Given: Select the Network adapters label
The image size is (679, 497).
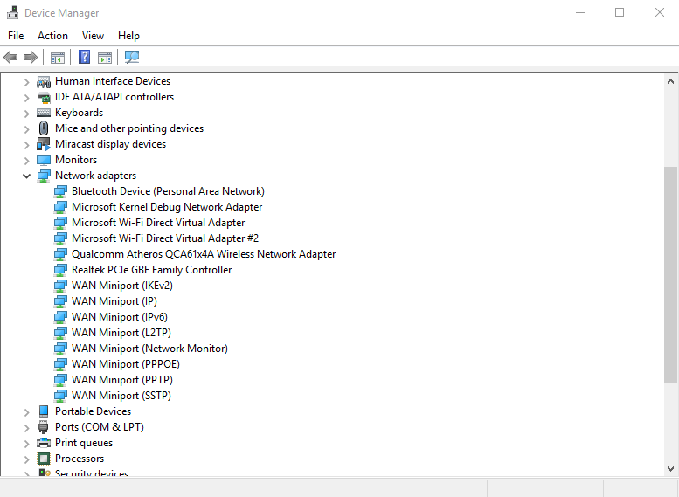Looking at the screenshot, I should click(96, 176).
